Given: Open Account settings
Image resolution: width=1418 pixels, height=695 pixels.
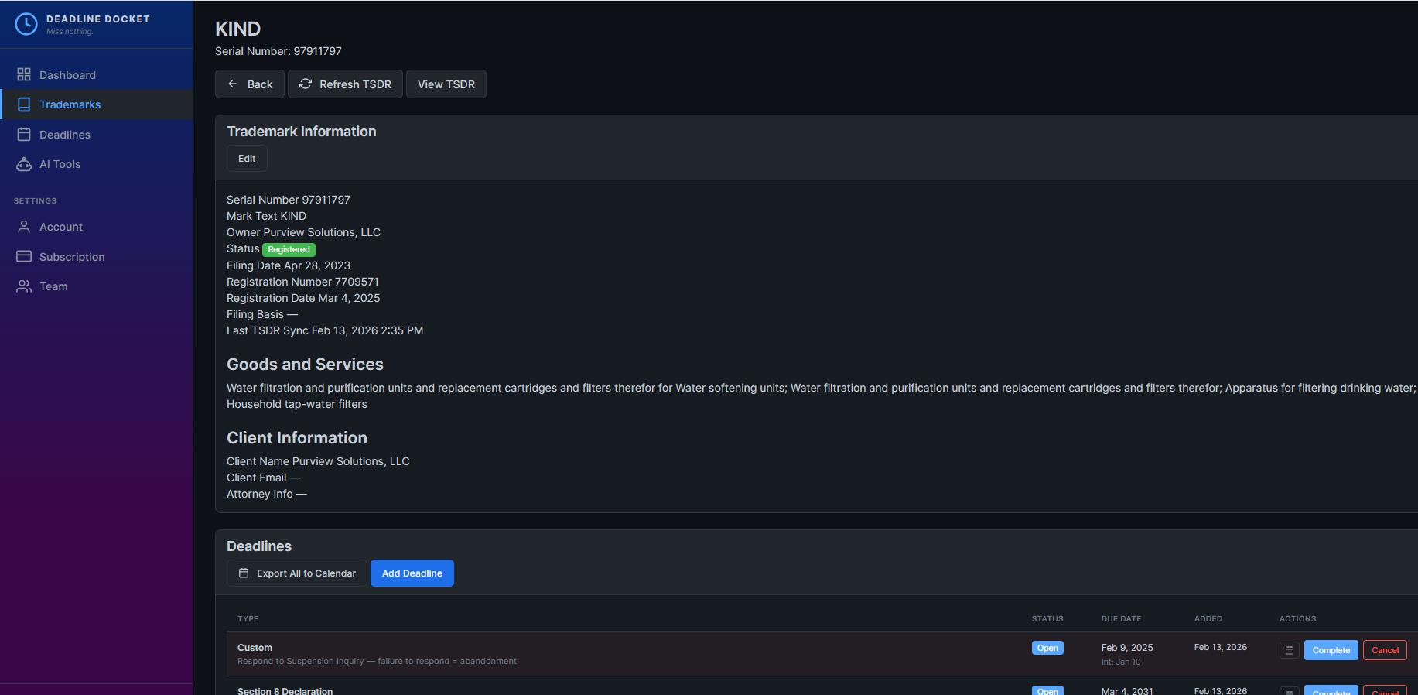Looking at the screenshot, I should (x=60, y=227).
